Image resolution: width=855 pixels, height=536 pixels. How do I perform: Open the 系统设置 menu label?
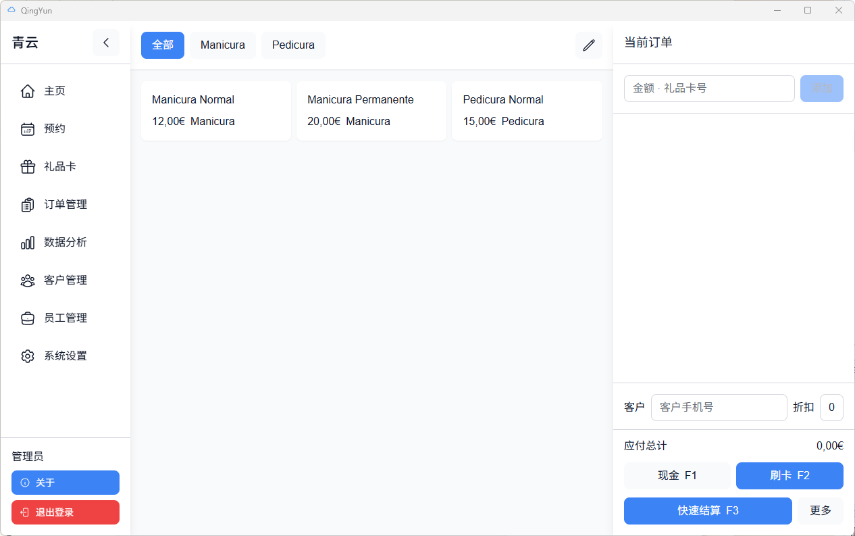tap(66, 356)
